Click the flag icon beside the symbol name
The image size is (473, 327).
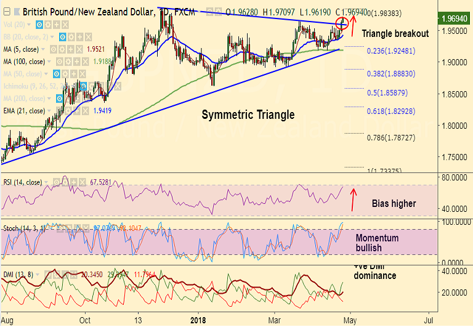17,12
